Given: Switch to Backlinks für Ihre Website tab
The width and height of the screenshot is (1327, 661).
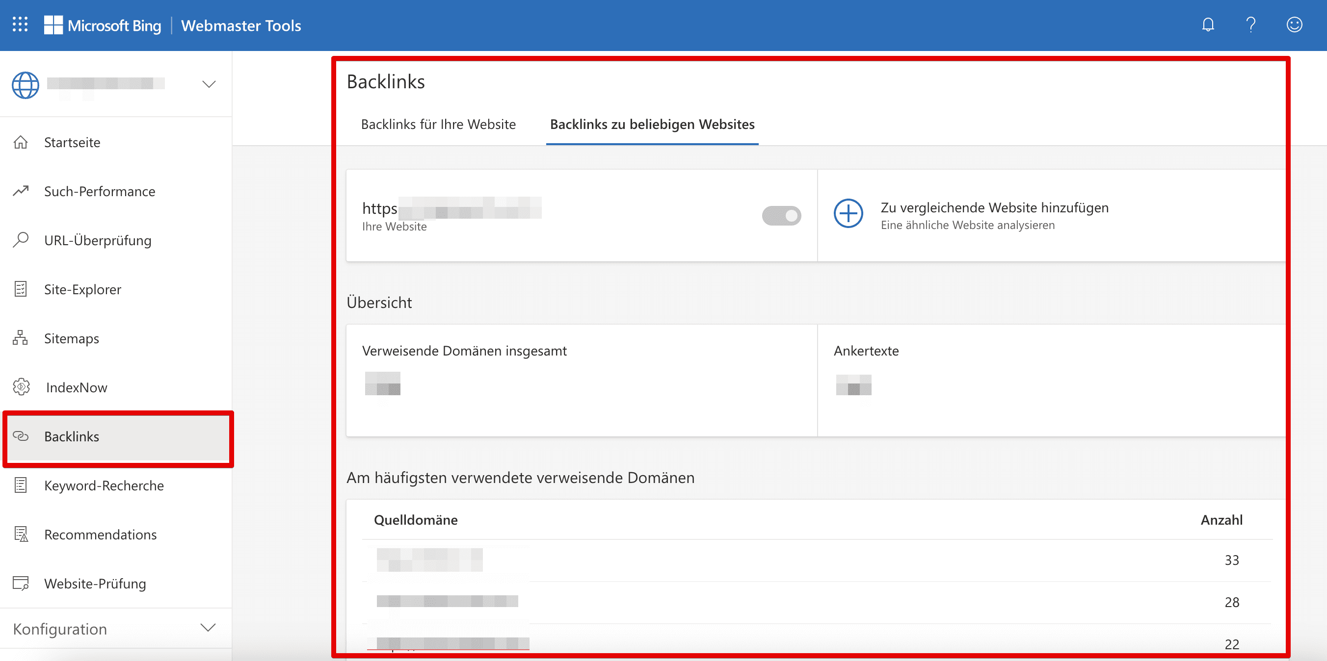Looking at the screenshot, I should point(438,124).
